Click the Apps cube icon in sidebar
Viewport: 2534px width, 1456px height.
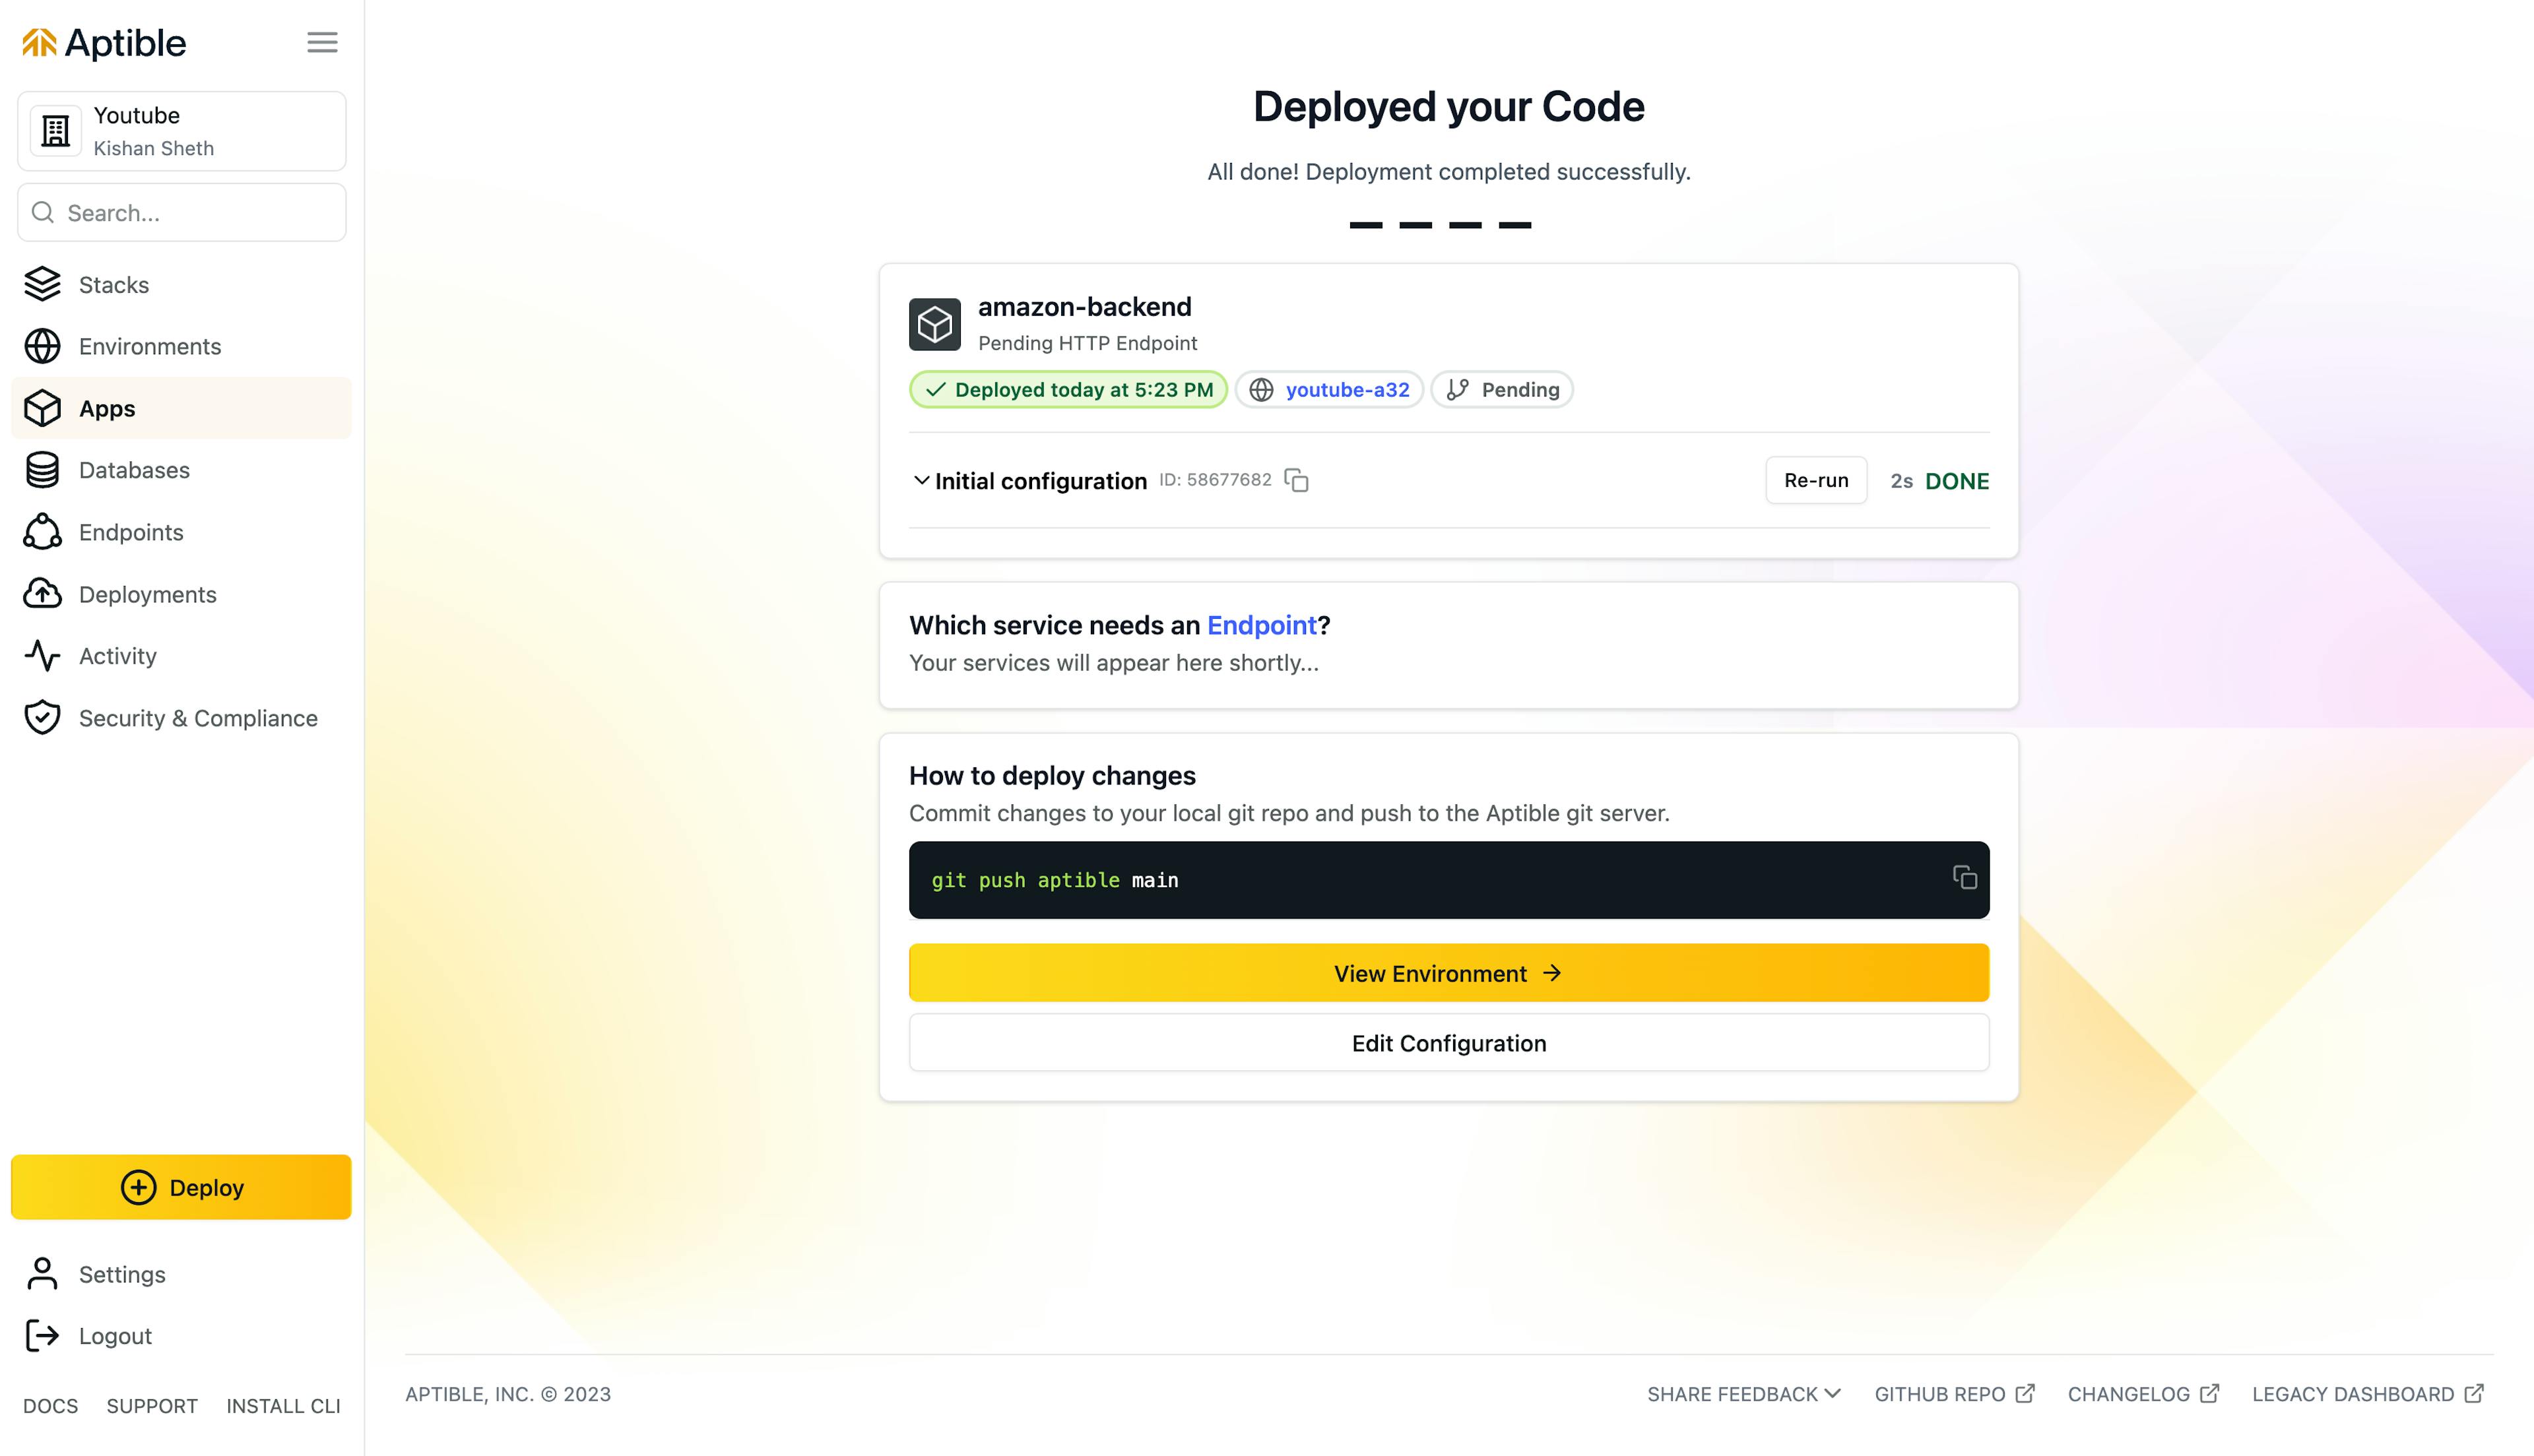click(44, 407)
